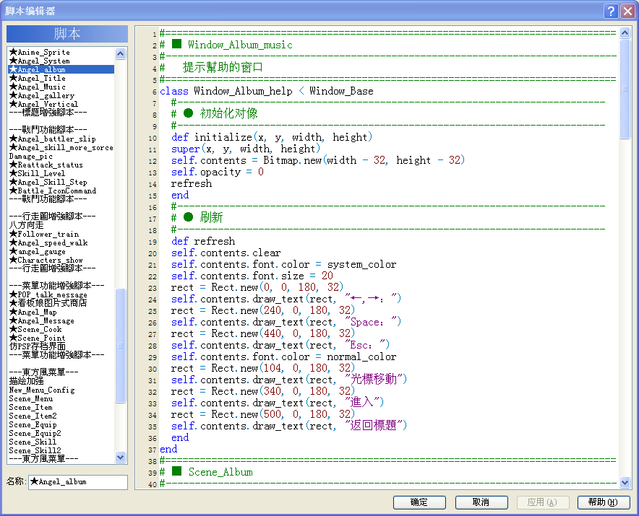
Task: Select the ★Reattack_status script
Action: 61,165
